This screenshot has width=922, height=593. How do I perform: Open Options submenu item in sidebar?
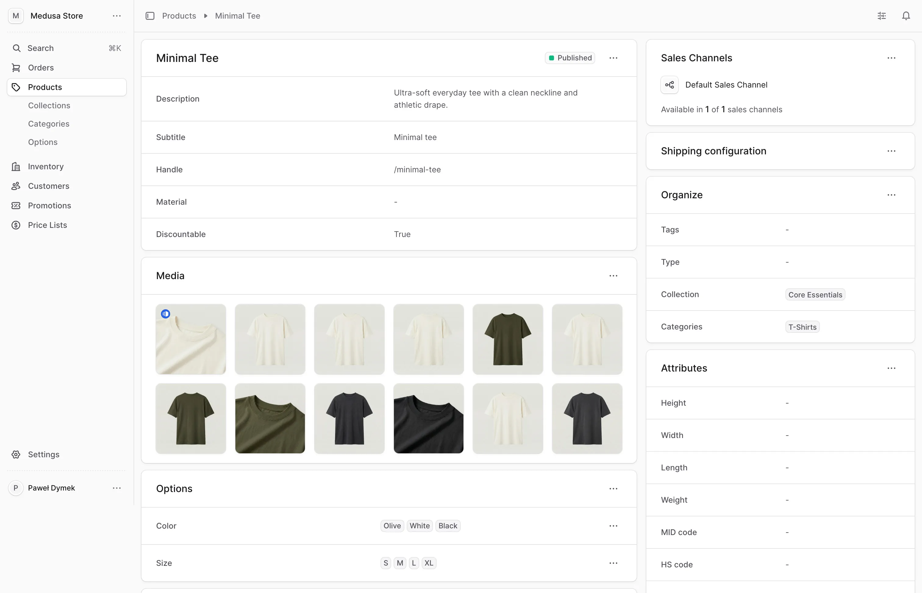pyautogui.click(x=43, y=142)
